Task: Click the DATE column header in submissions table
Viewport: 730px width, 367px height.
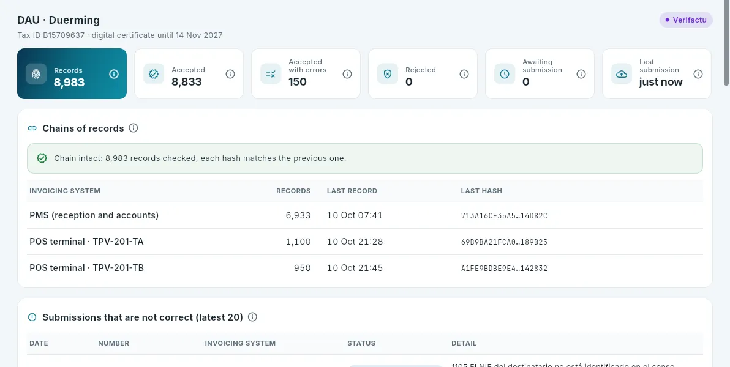Action: pos(39,343)
